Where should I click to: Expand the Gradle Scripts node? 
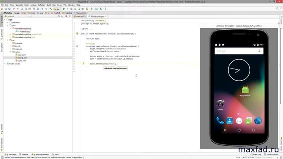pyautogui.click(x=4, y=64)
